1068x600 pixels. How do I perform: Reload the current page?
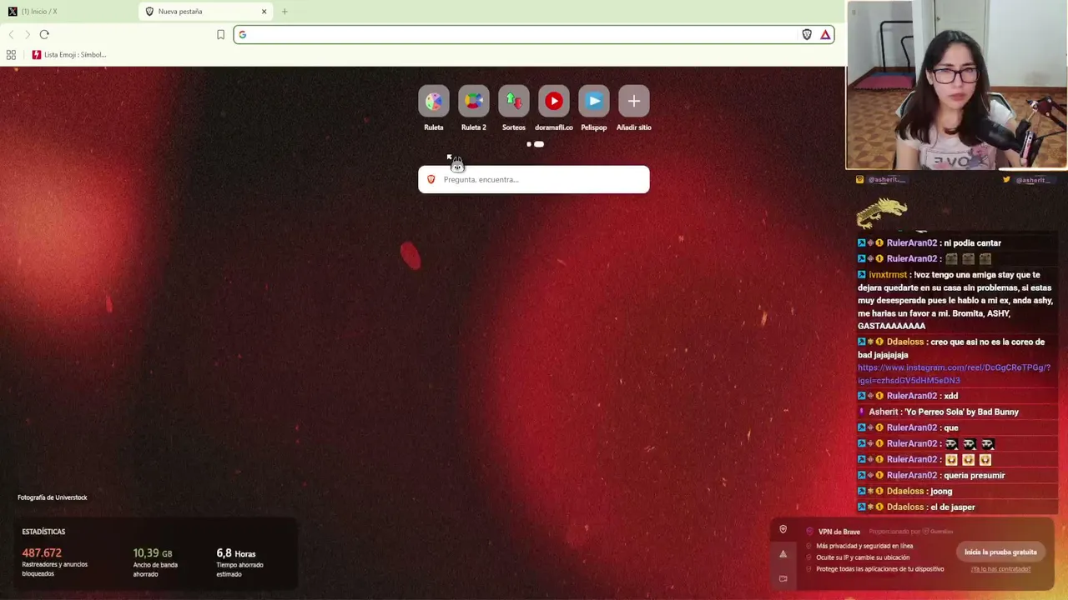coord(44,34)
